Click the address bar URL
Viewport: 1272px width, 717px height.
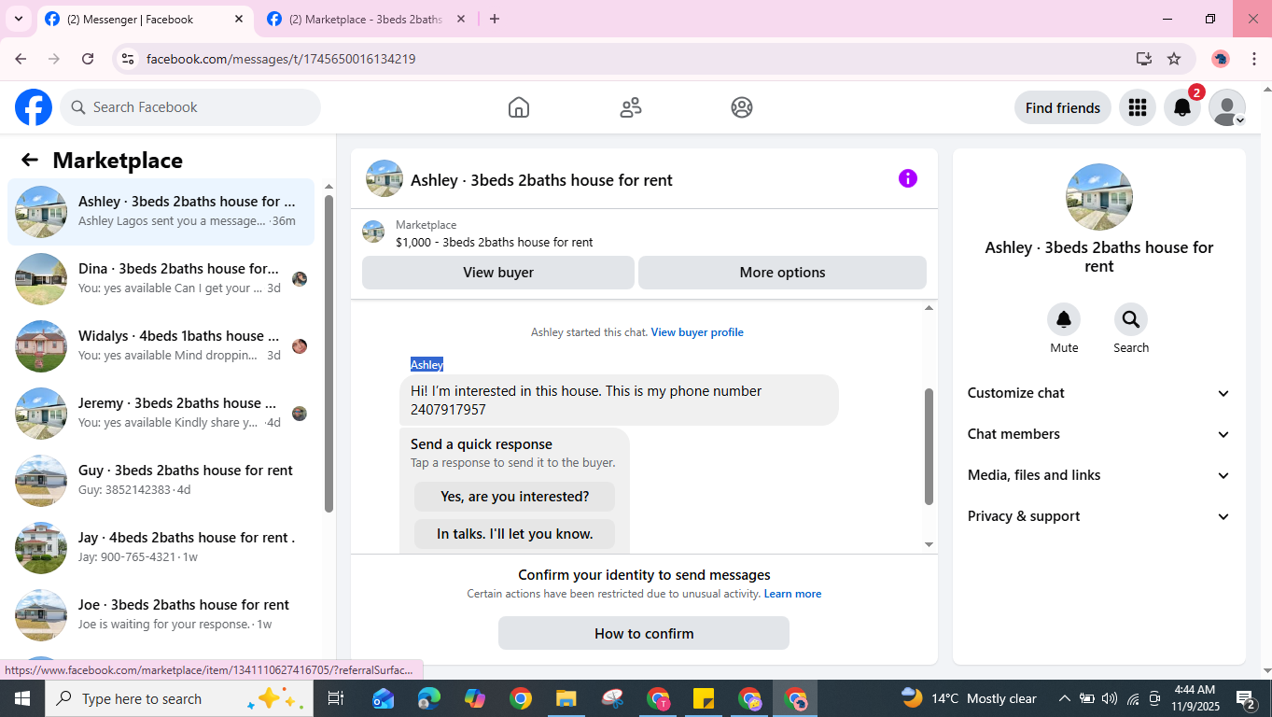tap(281, 59)
